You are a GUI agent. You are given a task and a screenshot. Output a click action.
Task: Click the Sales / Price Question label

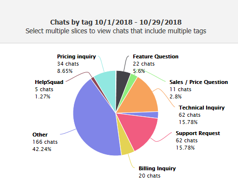tap(199, 82)
